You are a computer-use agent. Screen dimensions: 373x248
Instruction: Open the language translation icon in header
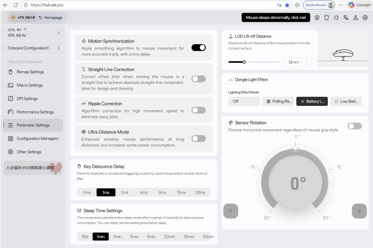[x=346, y=18]
